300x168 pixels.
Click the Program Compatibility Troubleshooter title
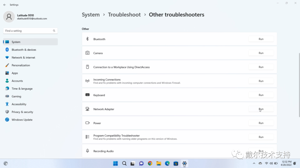pos(116,136)
